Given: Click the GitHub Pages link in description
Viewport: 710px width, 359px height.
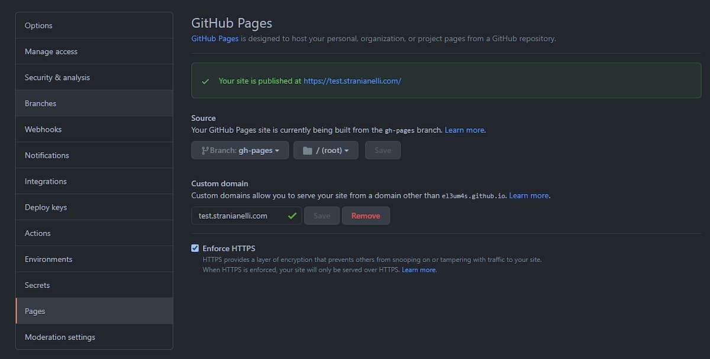Looking at the screenshot, I should click(215, 38).
